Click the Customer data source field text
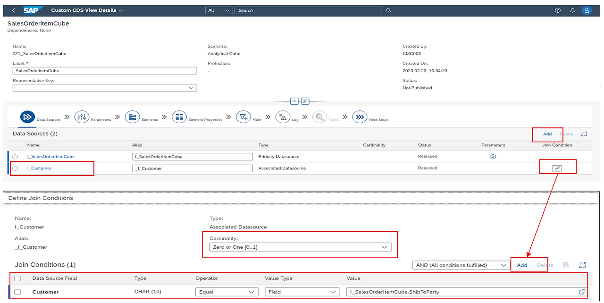 [x=45, y=292]
